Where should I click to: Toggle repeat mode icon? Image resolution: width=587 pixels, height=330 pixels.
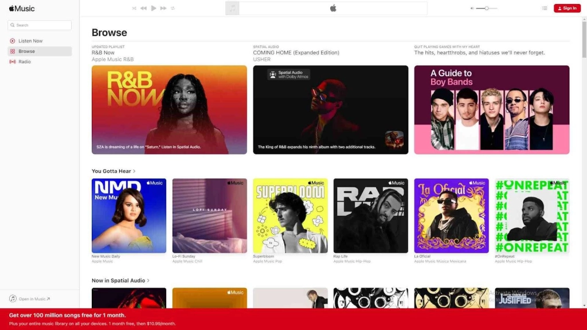pos(173,8)
